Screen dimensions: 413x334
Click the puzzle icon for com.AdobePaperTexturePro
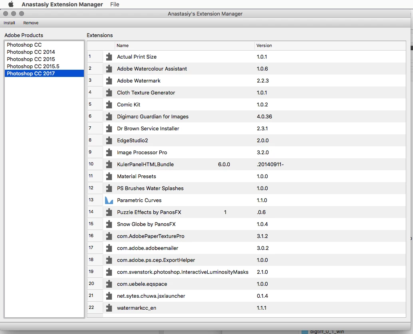[x=109, y=236]
